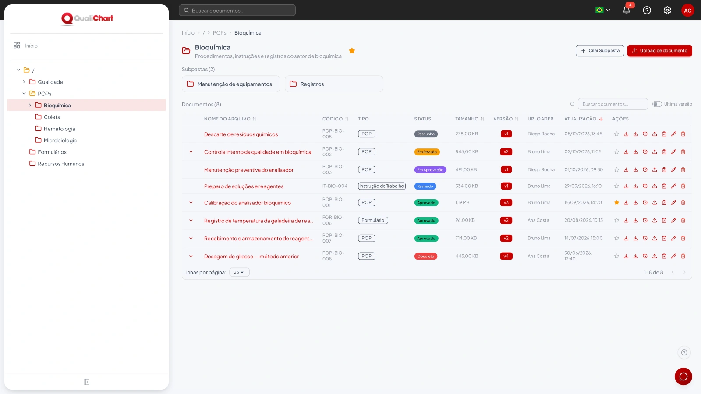The width and height of the screenshot is (701, 394).
Task: Open the red chat bubble button
Action: (683, 376)
